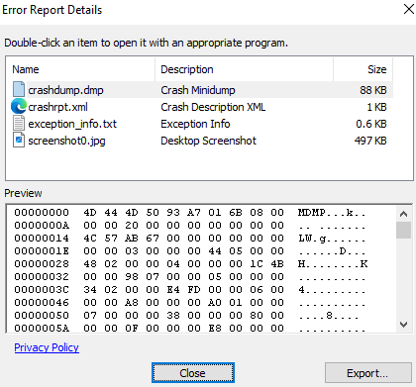
Task: Click the preview scrollbar up arrow
Action: 403,214
